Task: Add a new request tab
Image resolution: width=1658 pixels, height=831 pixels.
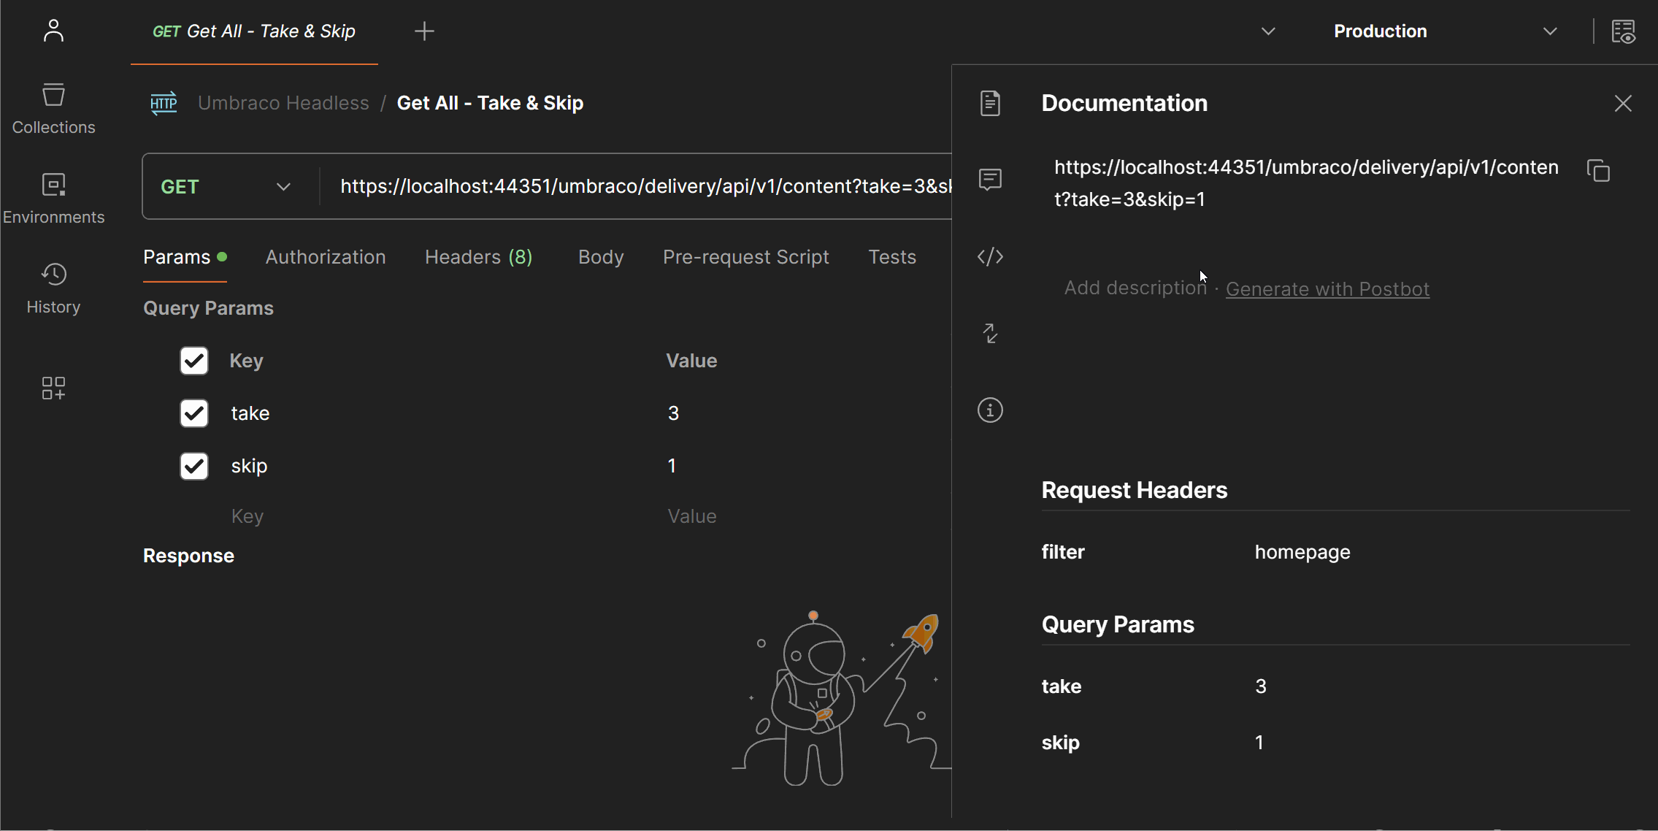Action: point(424,31)
